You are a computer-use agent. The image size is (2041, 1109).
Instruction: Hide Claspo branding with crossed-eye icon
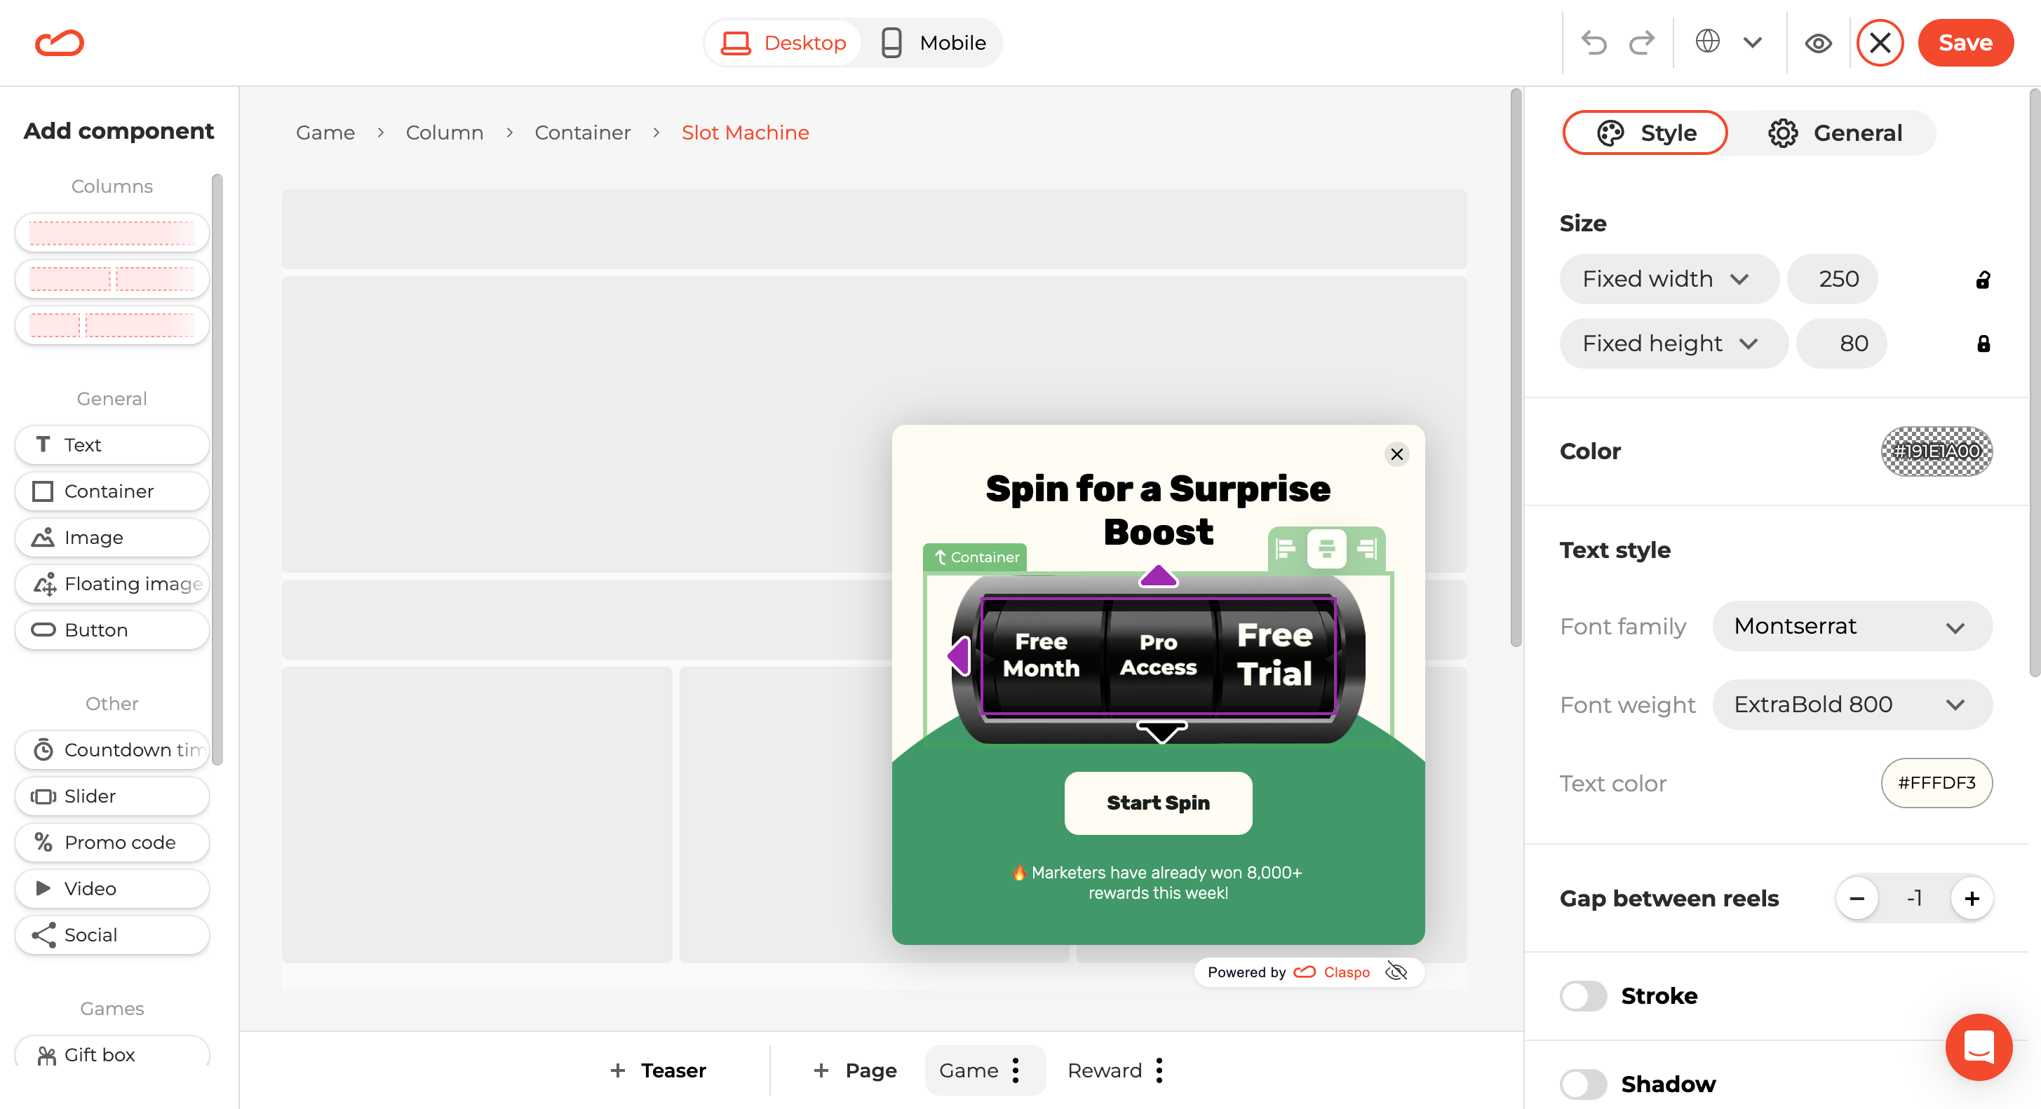tap(1396, 971)
